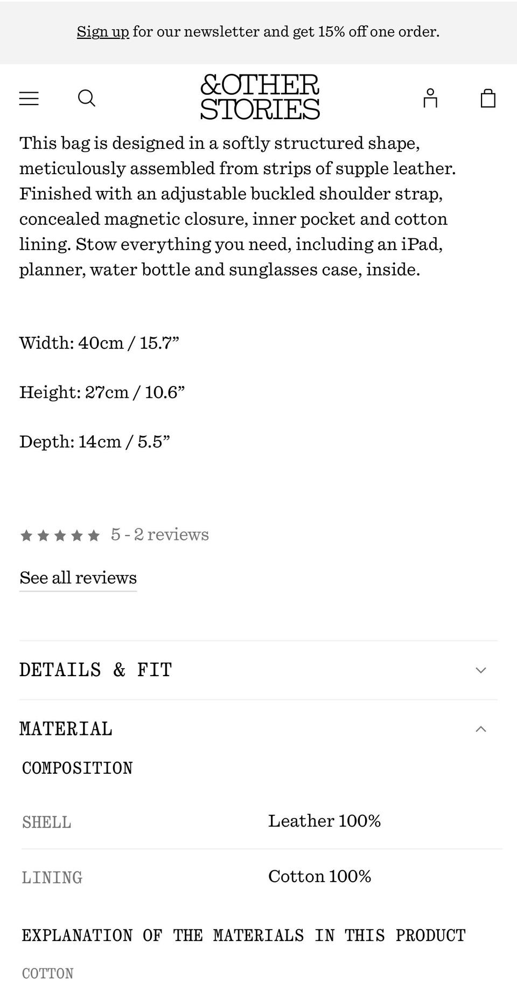
Task: Open 'See all reviews' link
Action: [x=78, y=577]
